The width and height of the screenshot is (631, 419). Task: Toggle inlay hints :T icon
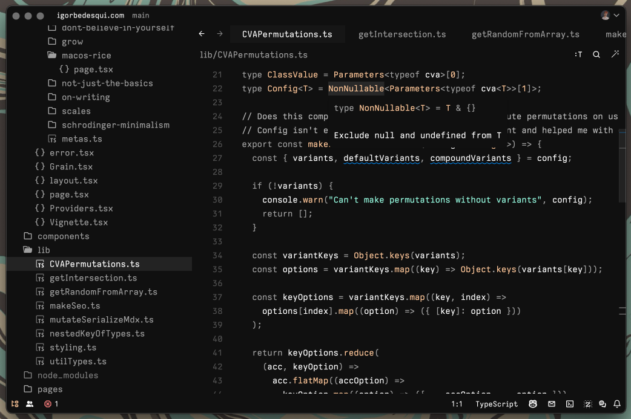578,54
